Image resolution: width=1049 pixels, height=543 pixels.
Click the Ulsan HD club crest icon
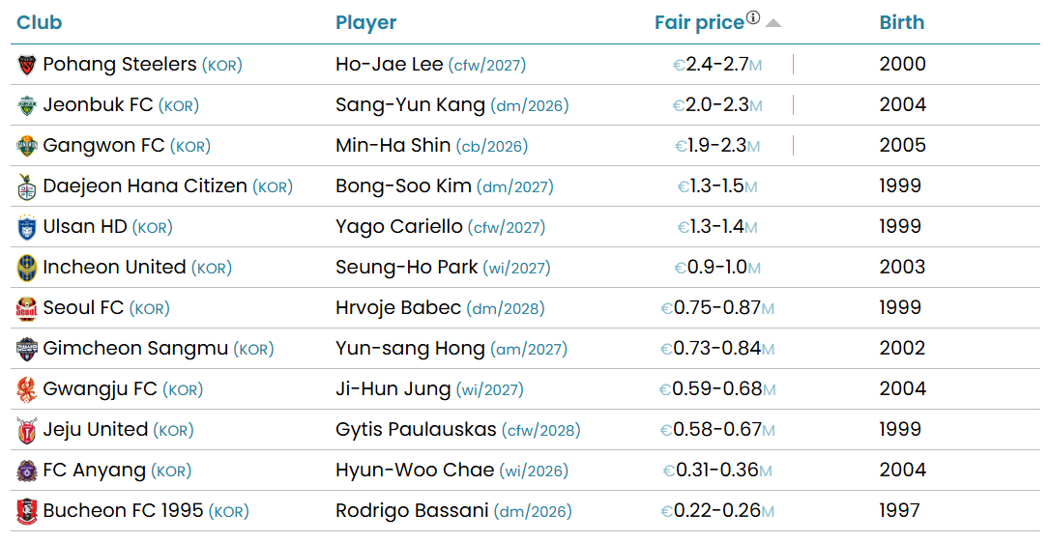point(27,228)
